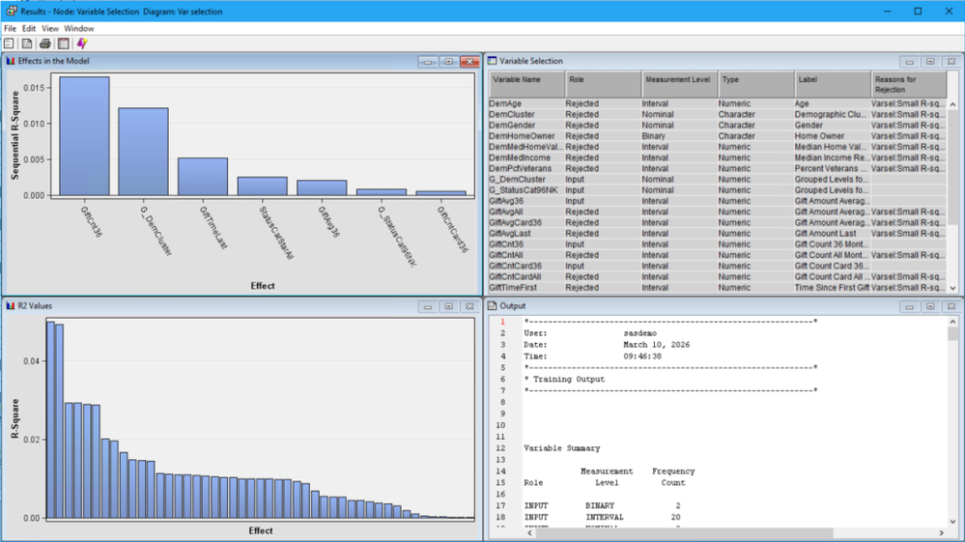The height and width of the screenshot is (542, 965).
Task: Click the Output horizontal scrollbar thumb
Action: coord(684,532)
